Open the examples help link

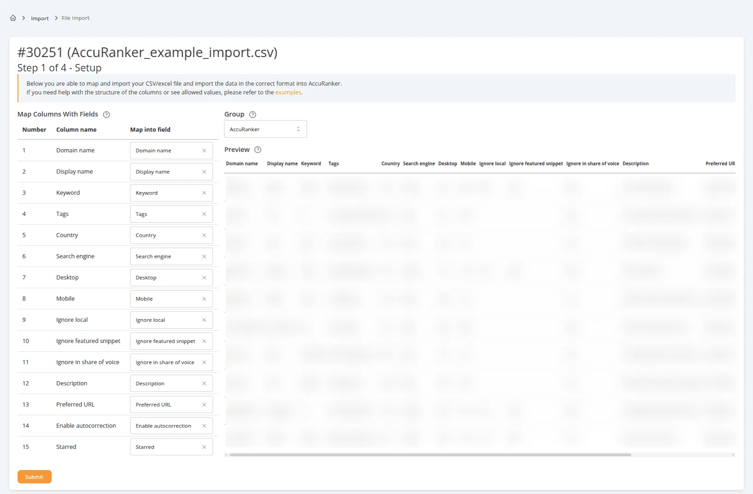[x=288, y=93]
